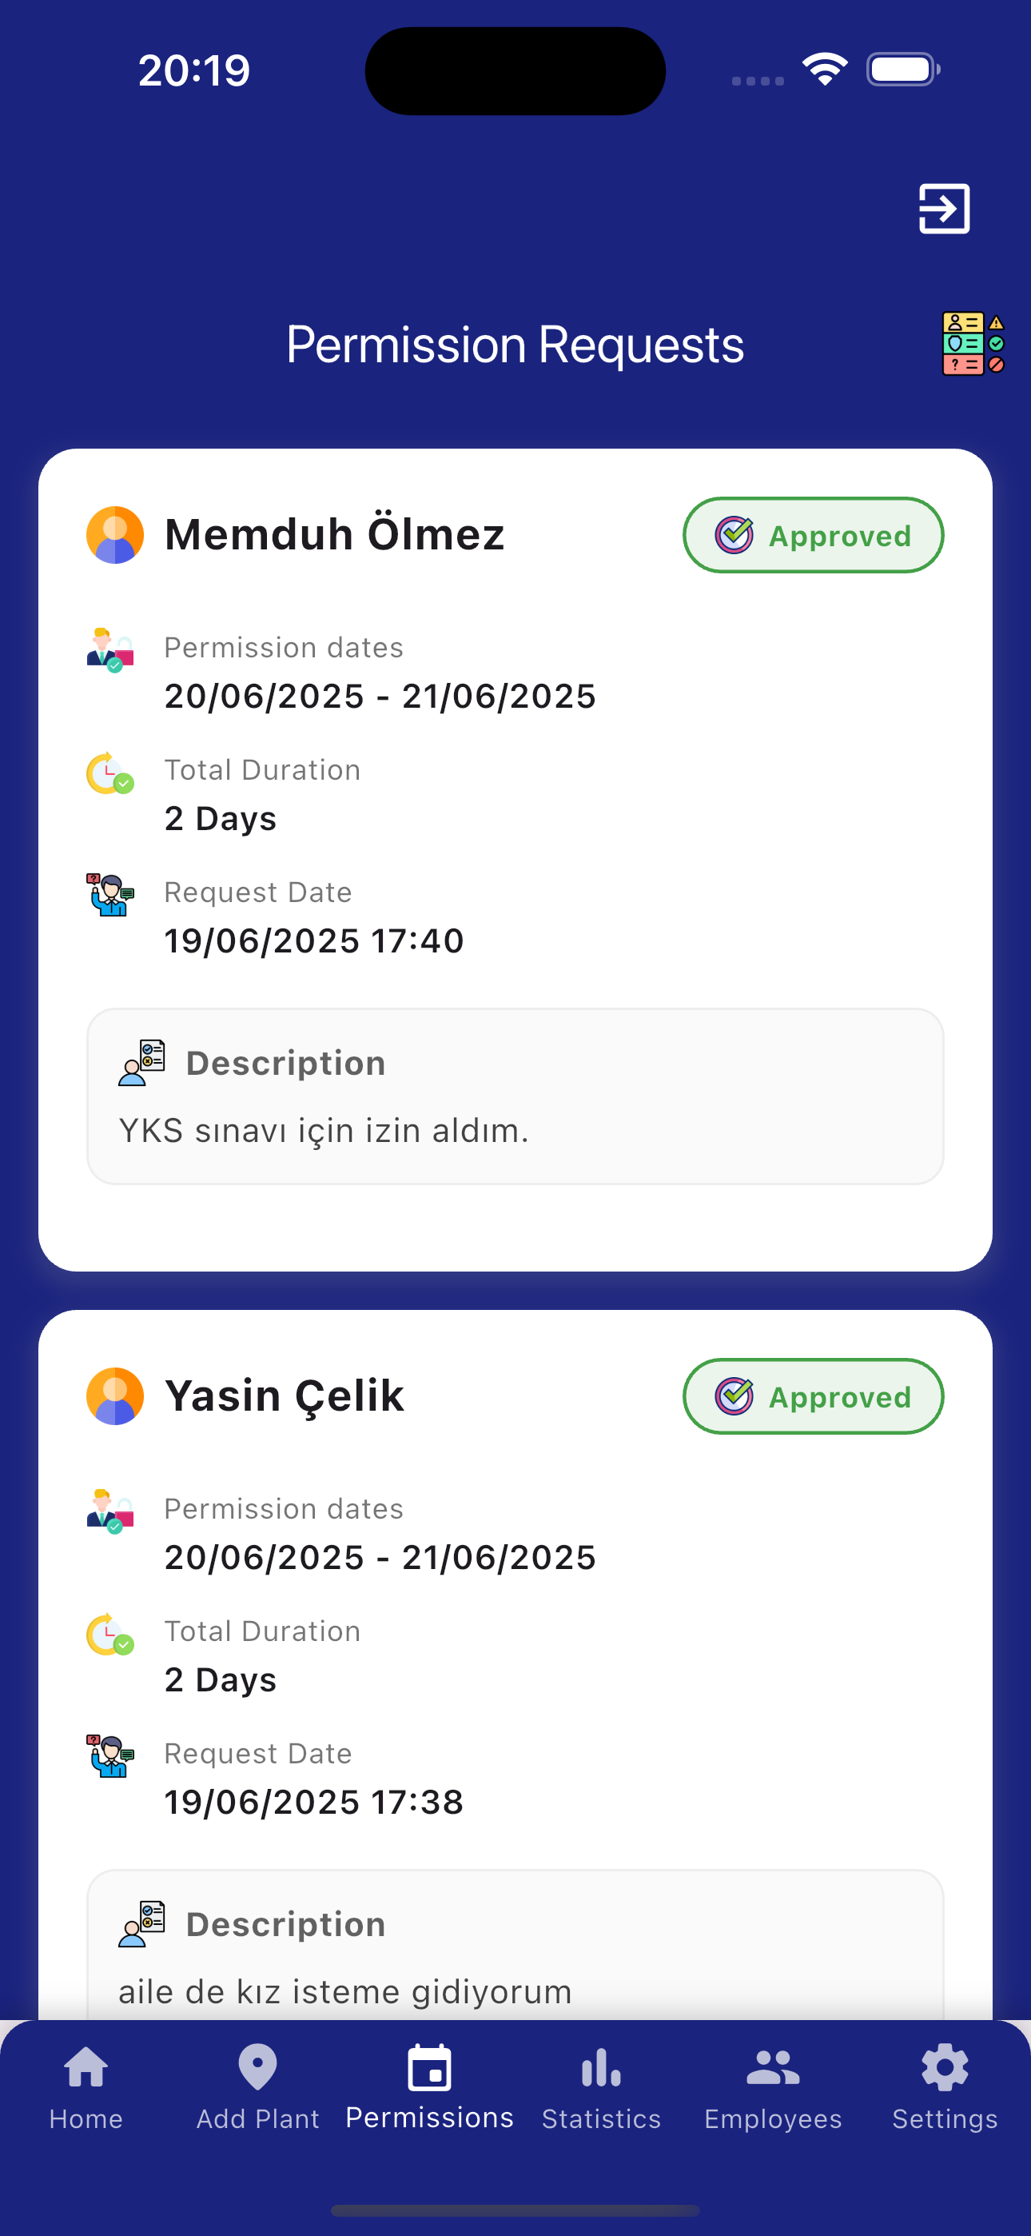The height and width of the screenshot is (2236, 1031).
Task: Open the request status filter icon
Action: coord(973,344)
